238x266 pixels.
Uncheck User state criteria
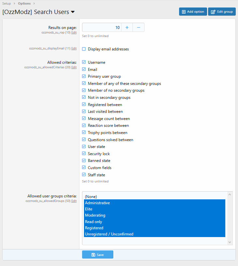click(x=84, y=146)
